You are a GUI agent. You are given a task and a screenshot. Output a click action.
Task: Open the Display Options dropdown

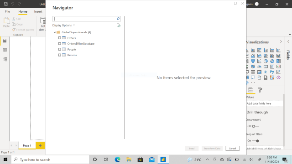pos(63,26)
